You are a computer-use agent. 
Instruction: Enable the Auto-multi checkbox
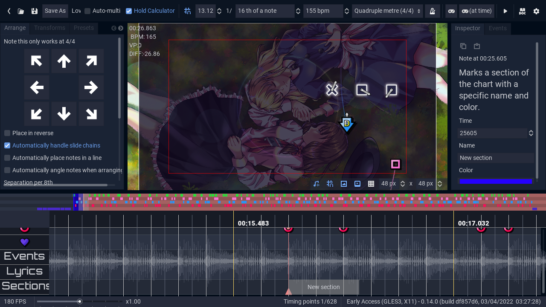pyautogui.click(x=87, y=11)
